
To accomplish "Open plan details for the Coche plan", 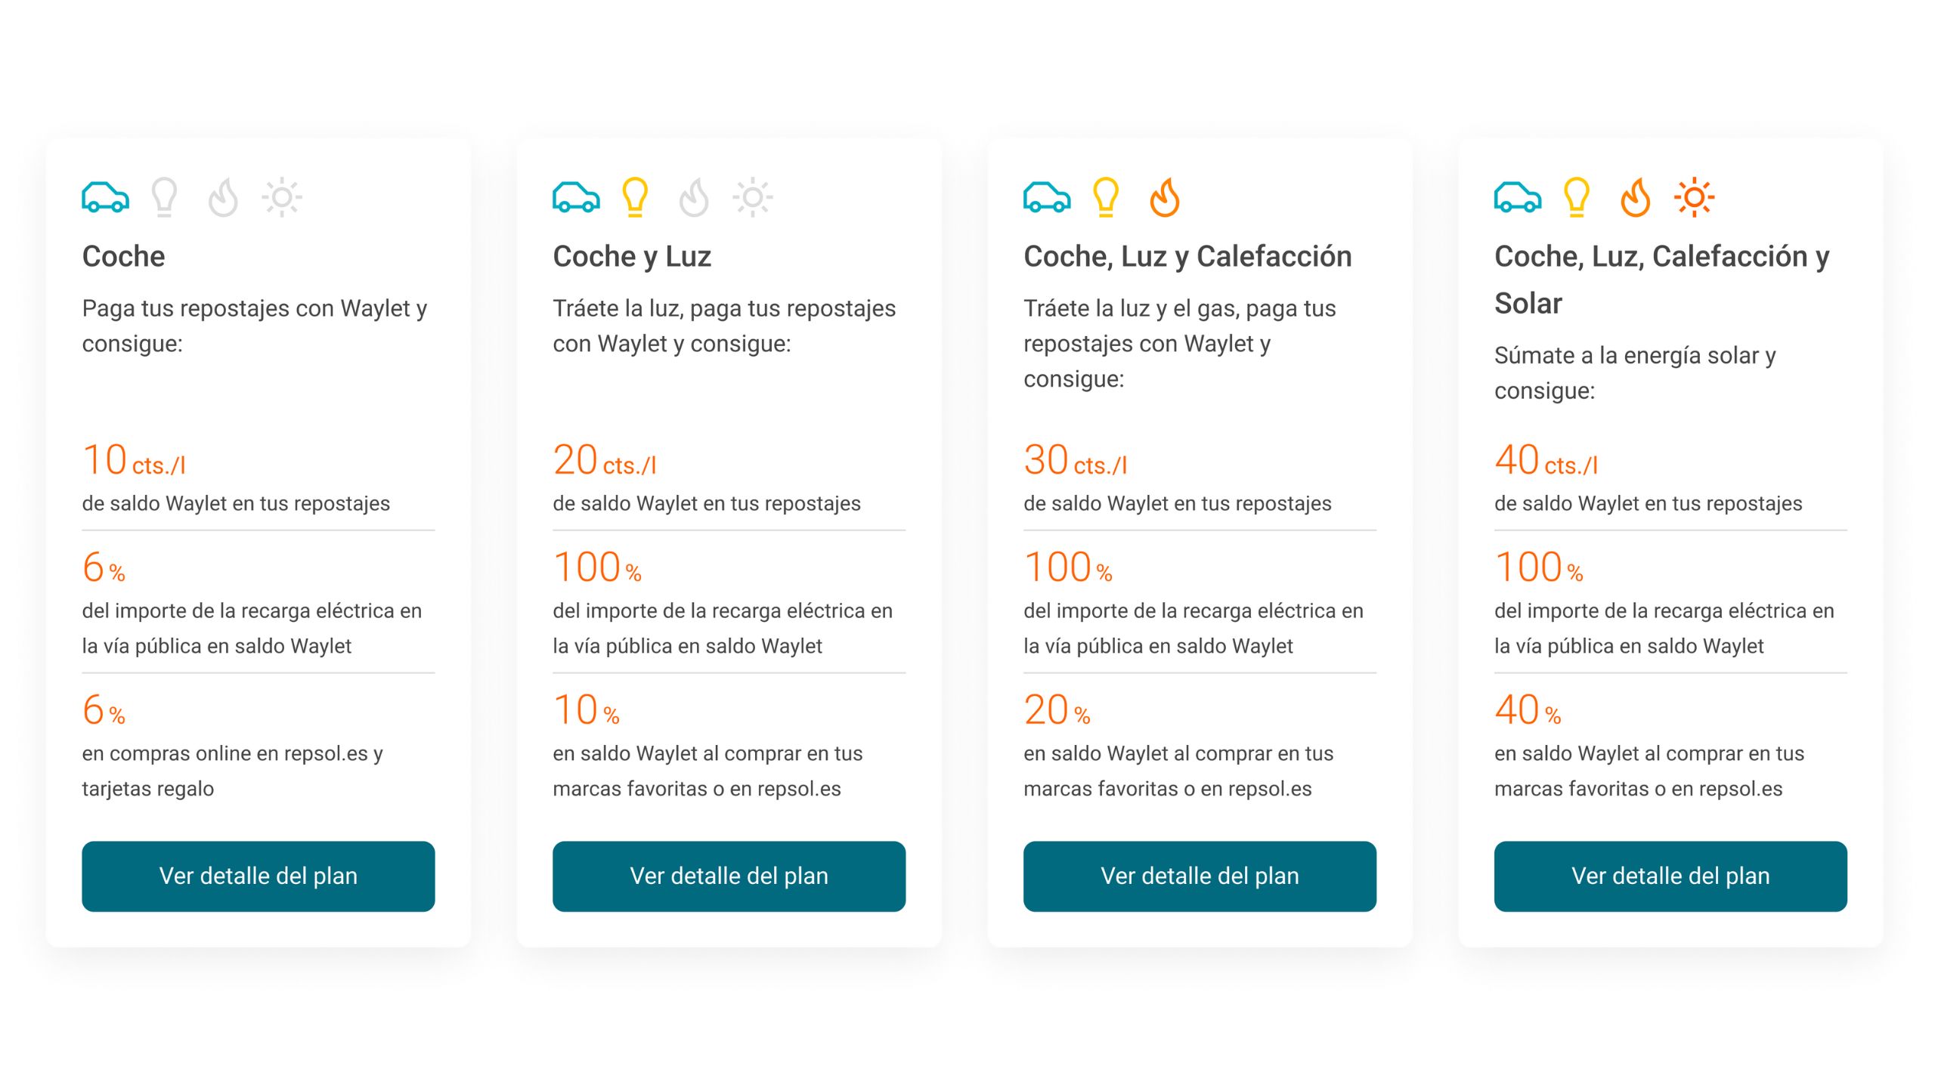I will pos(259,876).
